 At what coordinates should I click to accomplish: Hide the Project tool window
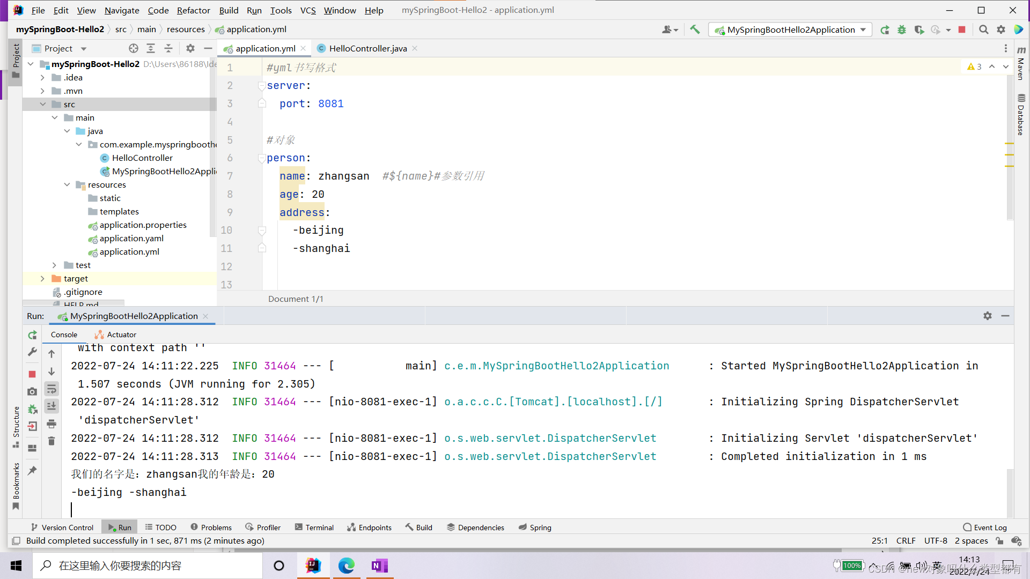(208, 48)
